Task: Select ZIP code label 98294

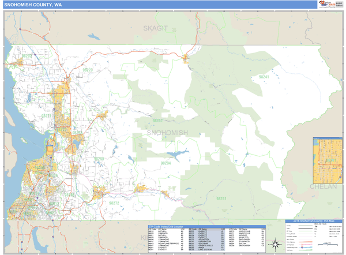Action: 166,163
